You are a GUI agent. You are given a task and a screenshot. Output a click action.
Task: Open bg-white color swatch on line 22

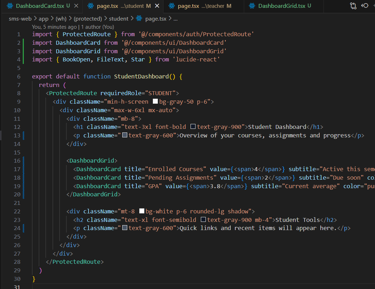click(142, 211)
